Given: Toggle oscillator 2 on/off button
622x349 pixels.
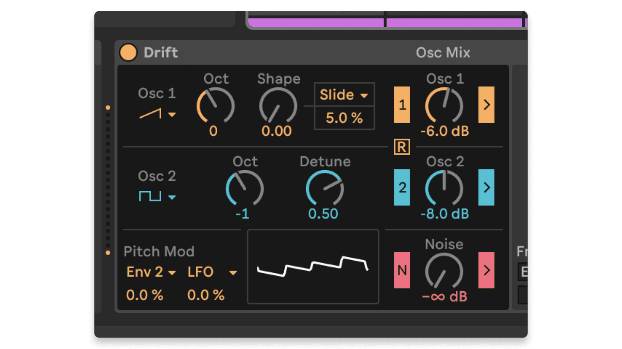Looking at the screenshot, I should [x=402, y=187].
